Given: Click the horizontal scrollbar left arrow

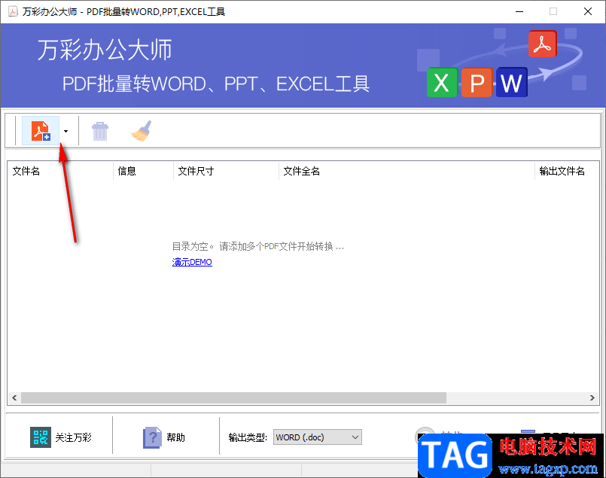Looking at the screenshot, I should (x=14, y=397).
